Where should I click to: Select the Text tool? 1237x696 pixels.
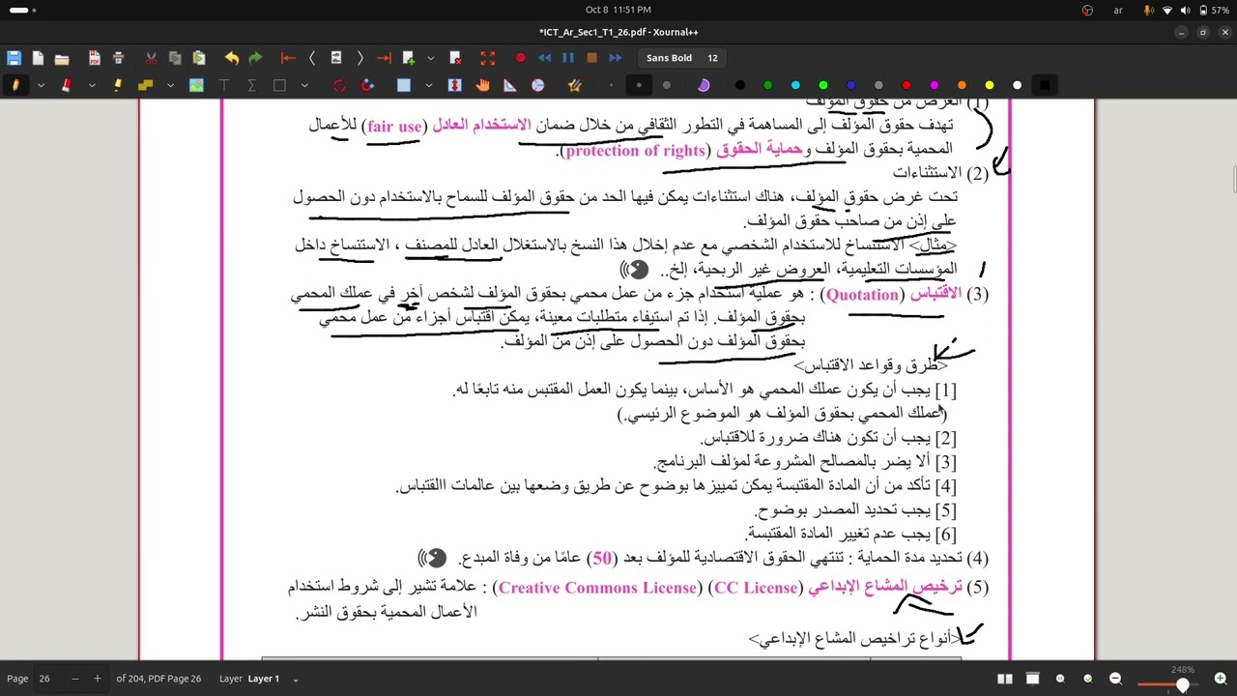tap(224, 85)
